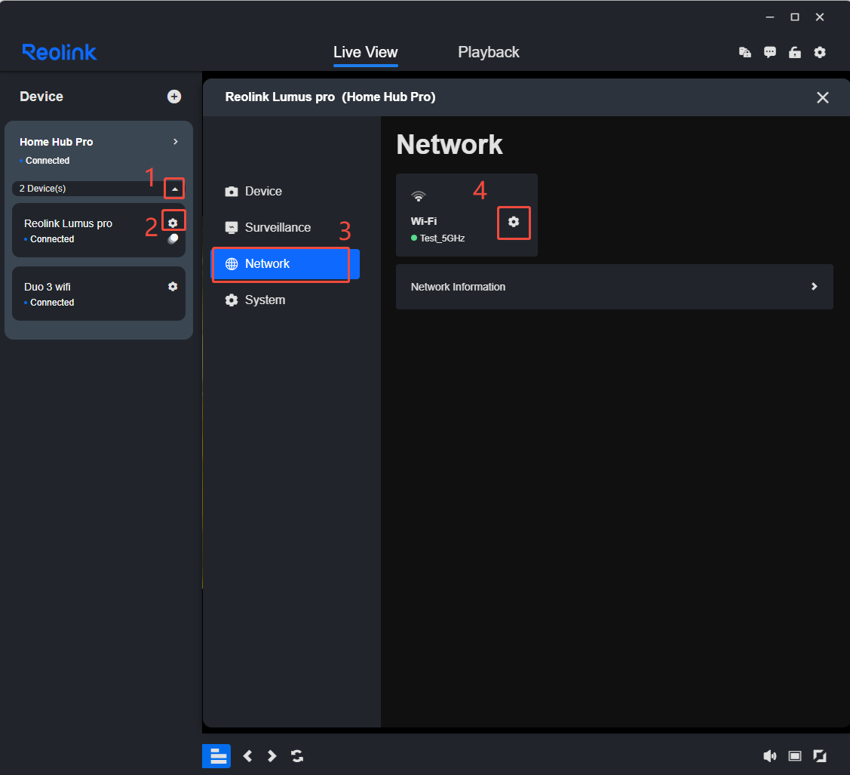Minimize the Reolink window
The height and width of the screenshot is (775, 850).
pyautogui.click(x=770, y=17)
